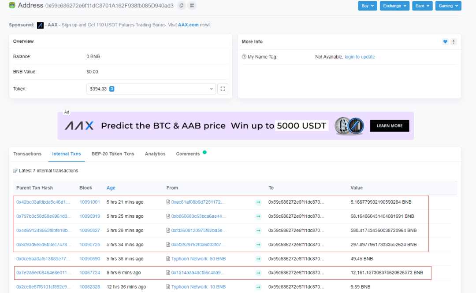476x293 pixels.
Task: Click the 12,161.157306375620626573 BNB value
Action: point(387,272)
